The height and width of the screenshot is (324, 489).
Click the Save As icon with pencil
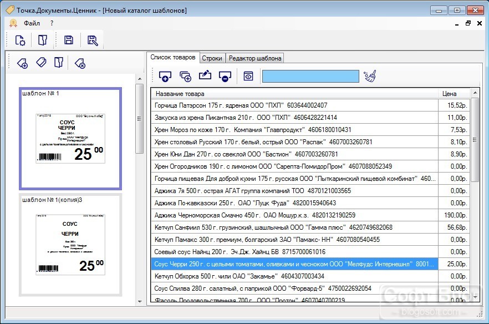(92, 40)
